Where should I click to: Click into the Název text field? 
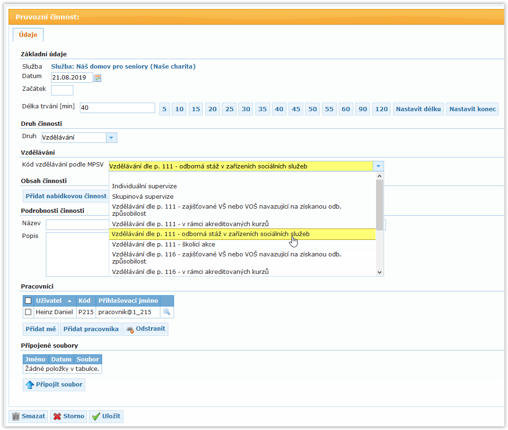click(78, 224)
